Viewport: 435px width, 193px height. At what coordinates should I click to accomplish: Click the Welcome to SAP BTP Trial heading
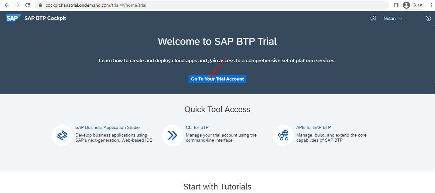[x=217, y=41]
